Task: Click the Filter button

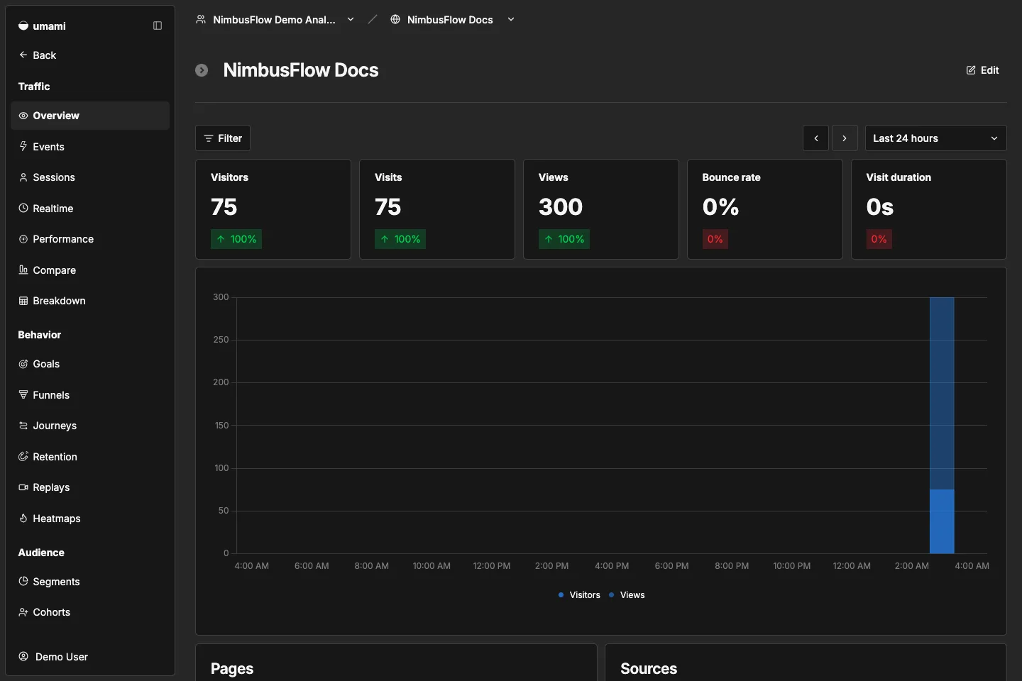Action: [x=223, y=138]
